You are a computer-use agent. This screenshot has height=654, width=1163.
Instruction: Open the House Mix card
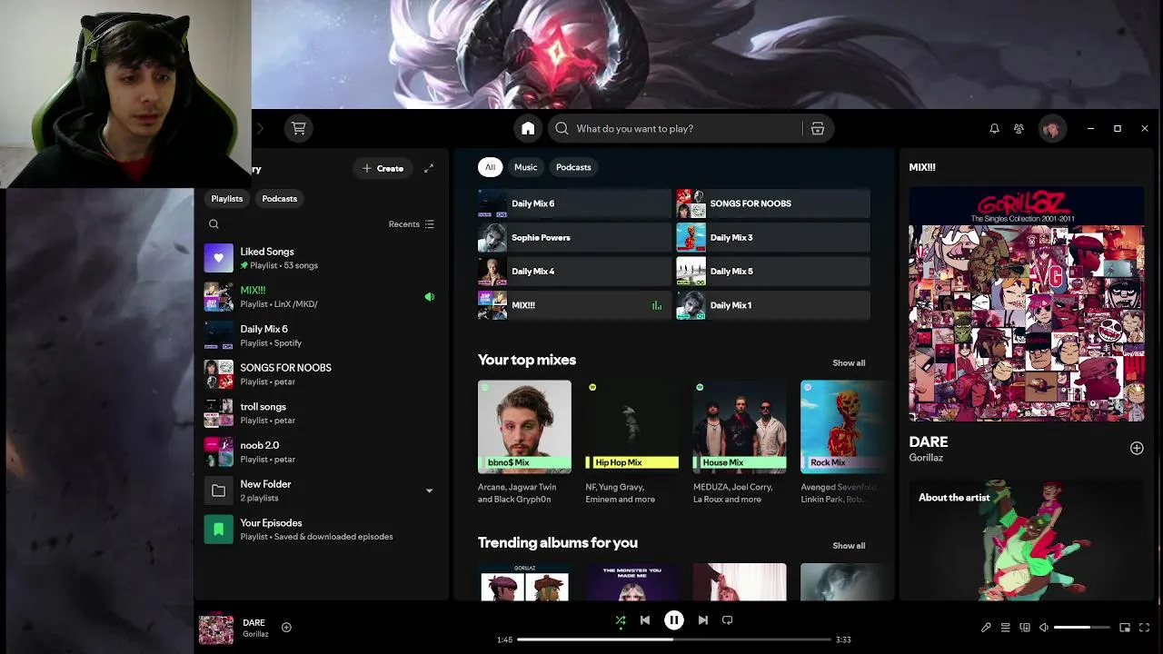(x=739, y=442)
